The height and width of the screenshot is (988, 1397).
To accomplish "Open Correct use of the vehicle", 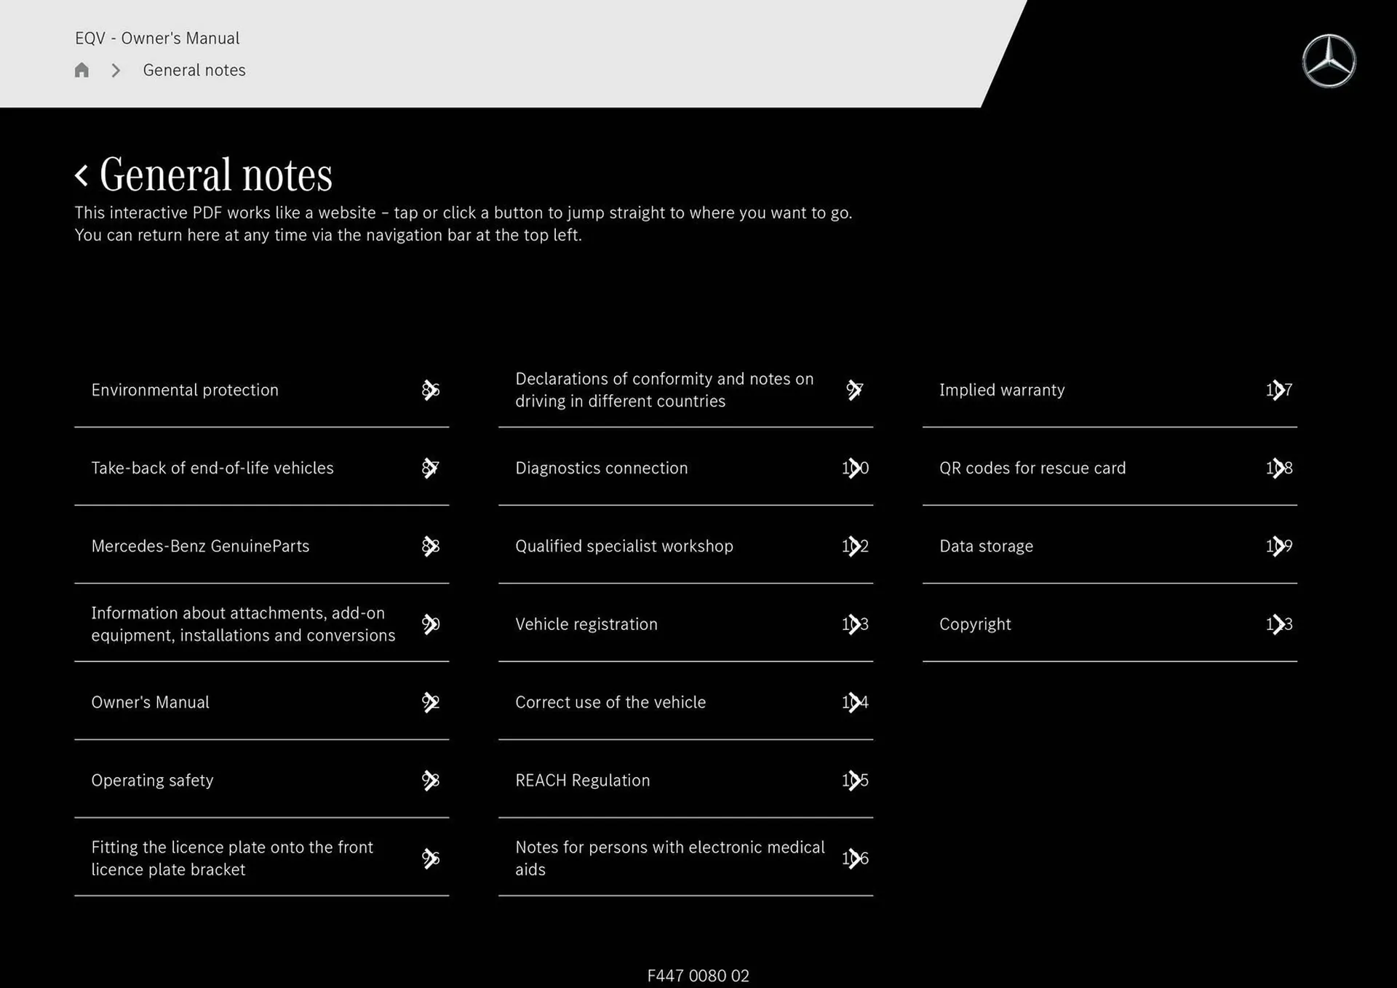I will click(610, 702).
